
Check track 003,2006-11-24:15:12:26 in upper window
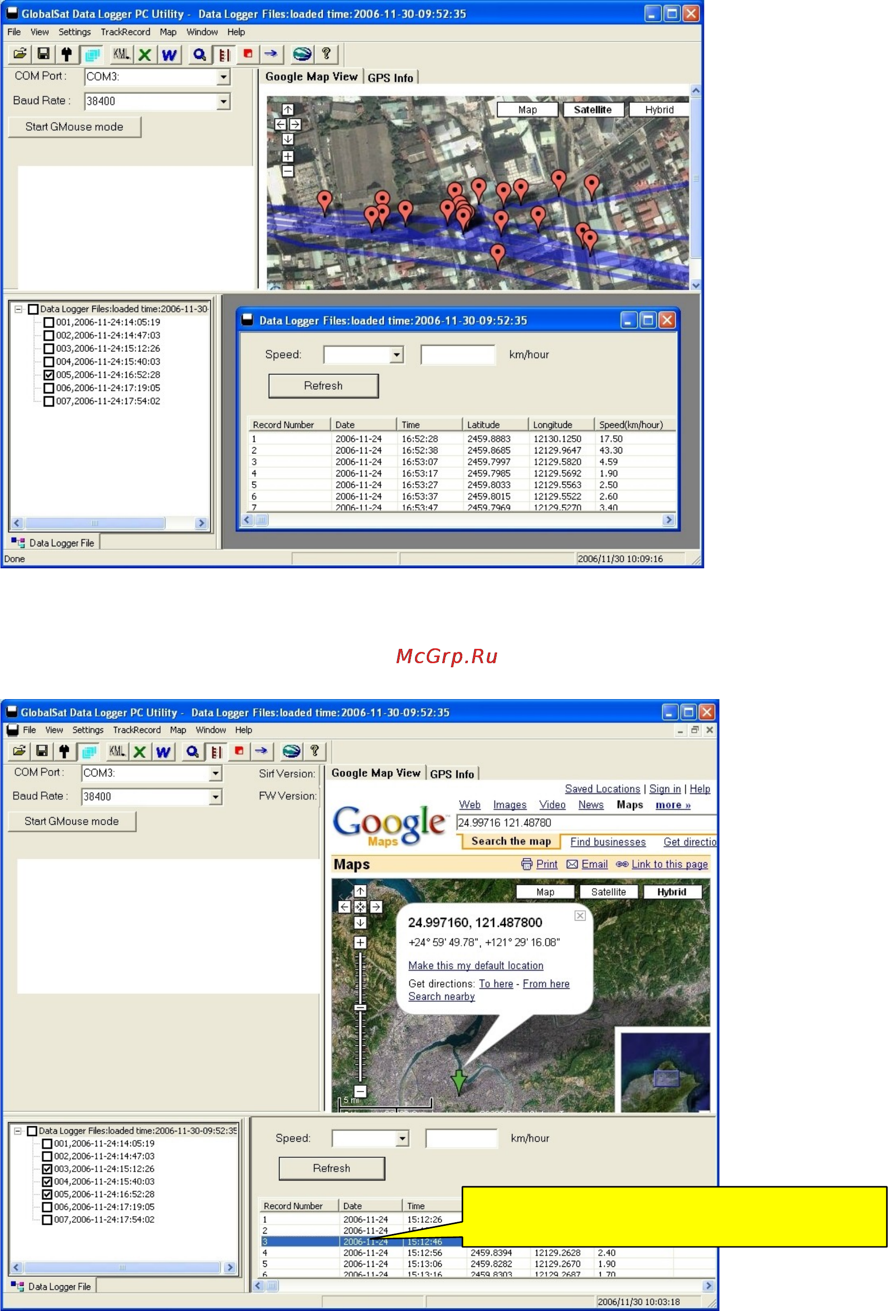point(49,349)
